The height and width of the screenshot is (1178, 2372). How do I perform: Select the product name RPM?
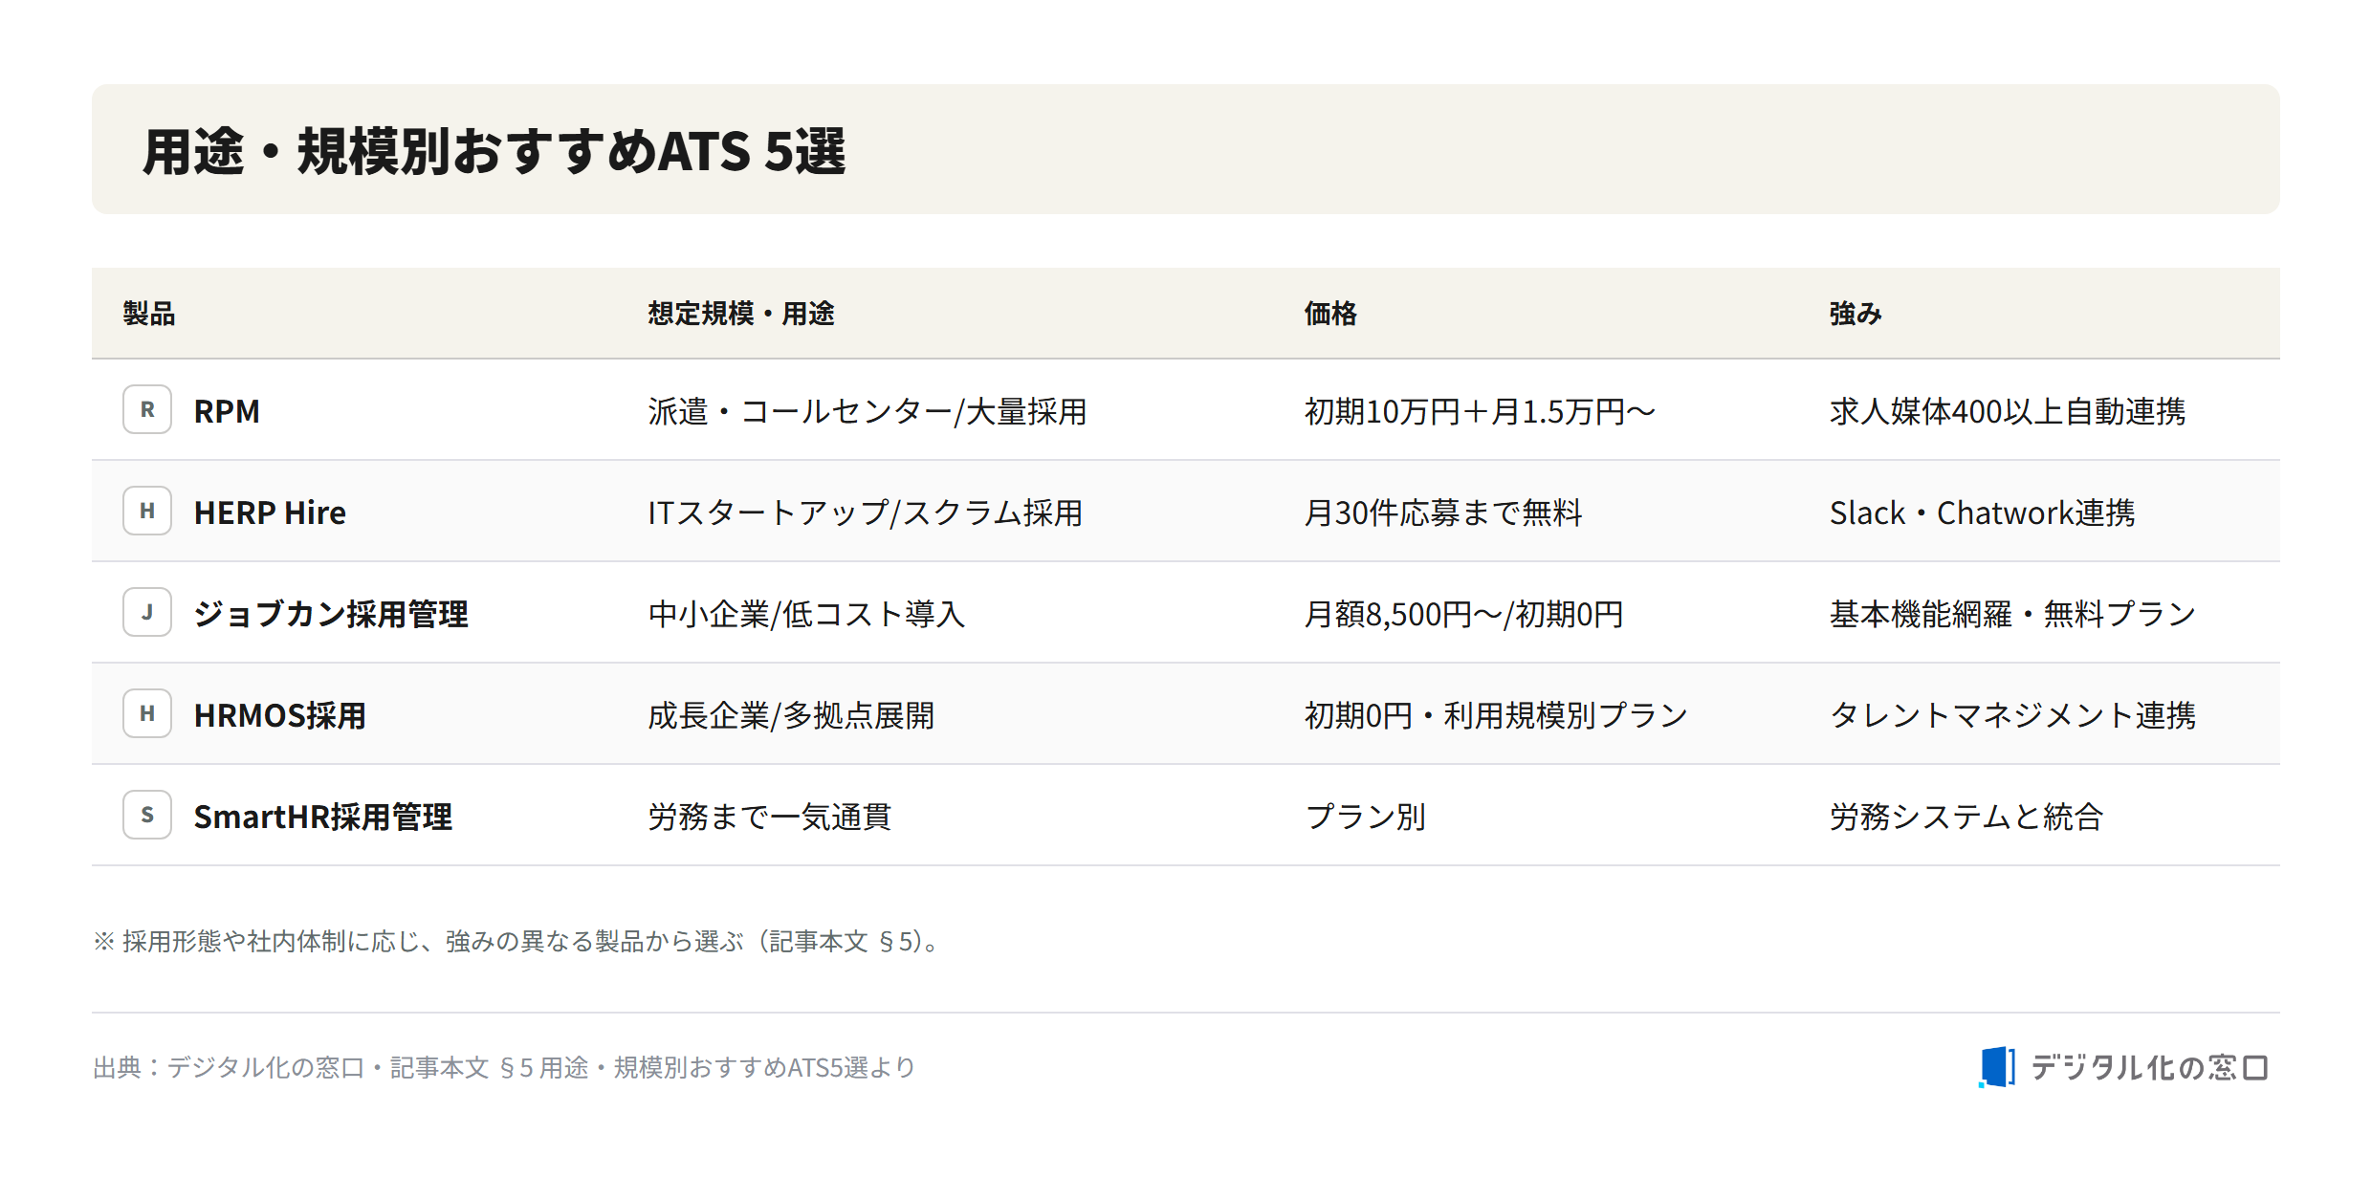click(227, 411)
